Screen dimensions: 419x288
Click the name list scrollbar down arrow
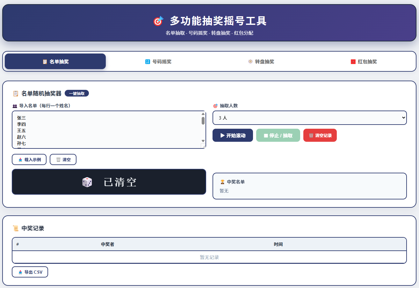pos(203,141)
